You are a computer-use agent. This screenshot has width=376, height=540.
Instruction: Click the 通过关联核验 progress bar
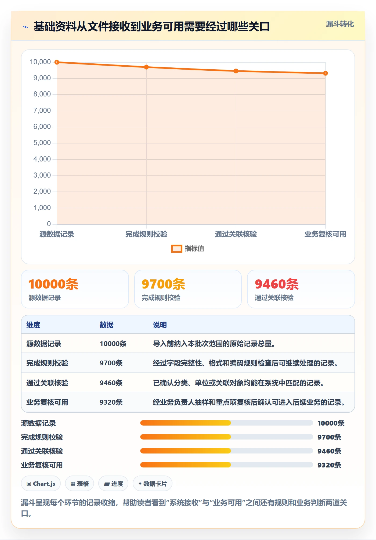[226, 451]
